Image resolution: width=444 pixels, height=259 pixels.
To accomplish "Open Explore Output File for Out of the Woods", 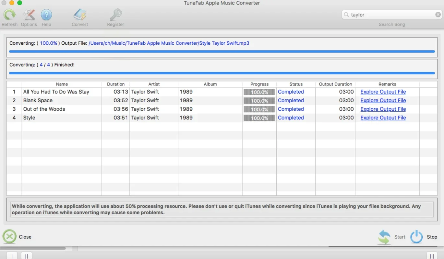I will (383, 109).
